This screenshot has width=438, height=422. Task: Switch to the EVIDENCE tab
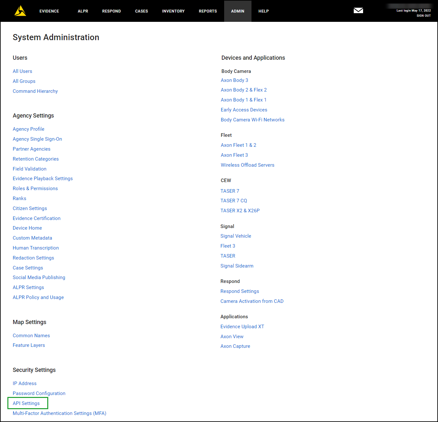tap(49, 11)
